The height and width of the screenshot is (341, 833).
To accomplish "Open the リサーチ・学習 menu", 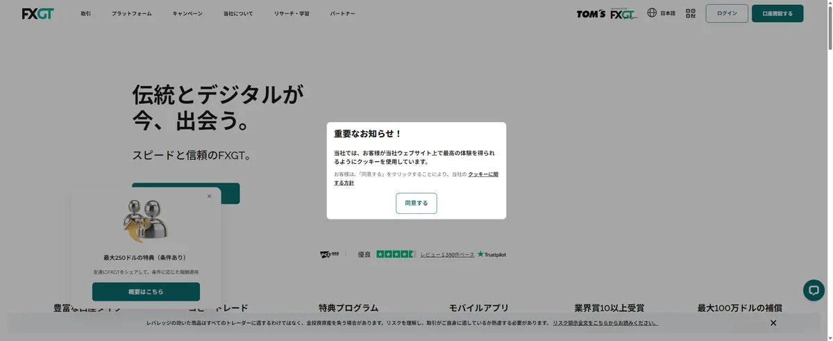I will tap(292, 14).
